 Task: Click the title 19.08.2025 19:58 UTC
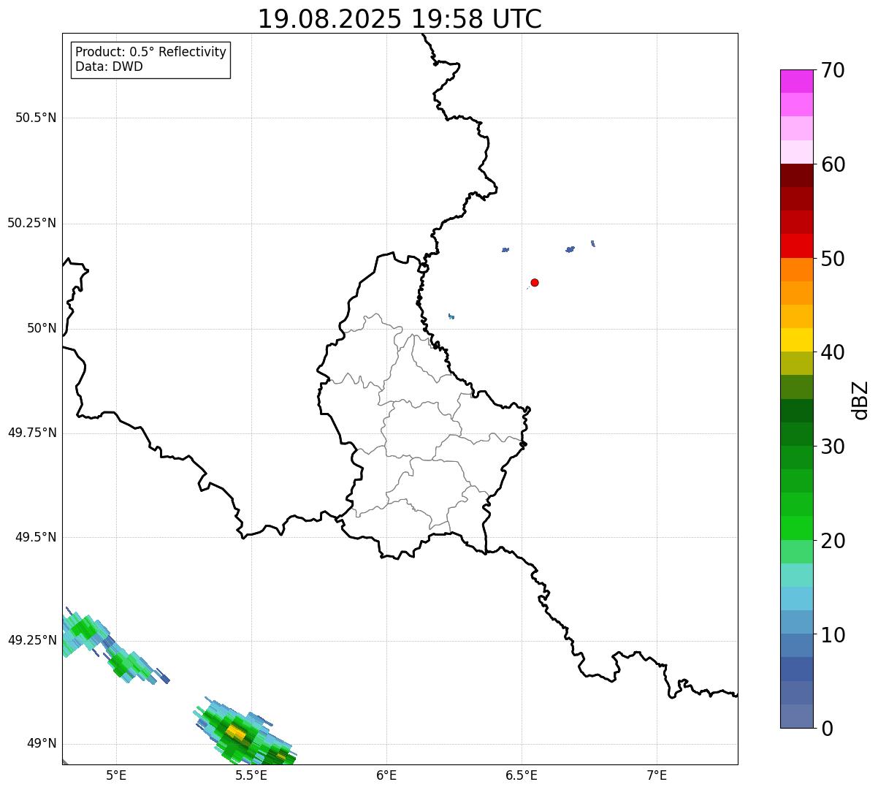pos(400,19)
